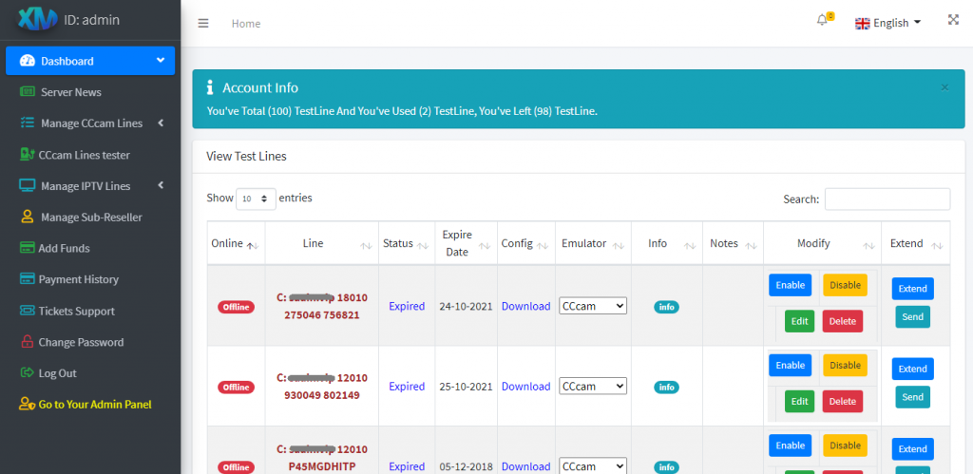
Task: Click the Add Funds card icon
Action: coord(27,248)
